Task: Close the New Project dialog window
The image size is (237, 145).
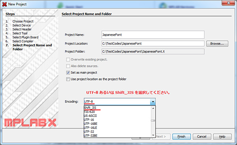Action: pos(229,3)
